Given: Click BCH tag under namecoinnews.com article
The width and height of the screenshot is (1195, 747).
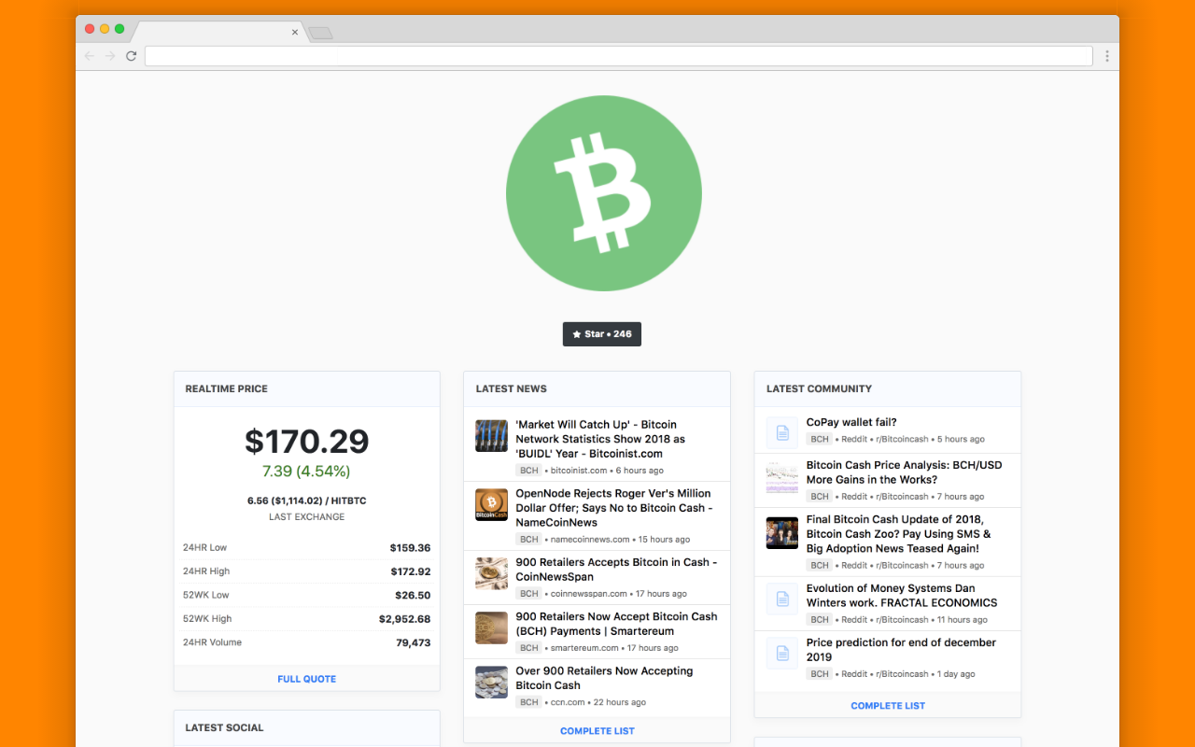Looking at the screenshot, I should pyautogui.click(x=529, y=540).
